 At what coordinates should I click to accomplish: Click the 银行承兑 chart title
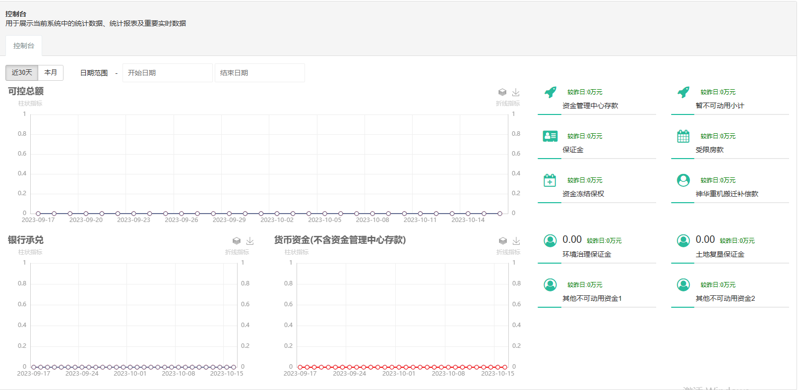coord(26,240)
